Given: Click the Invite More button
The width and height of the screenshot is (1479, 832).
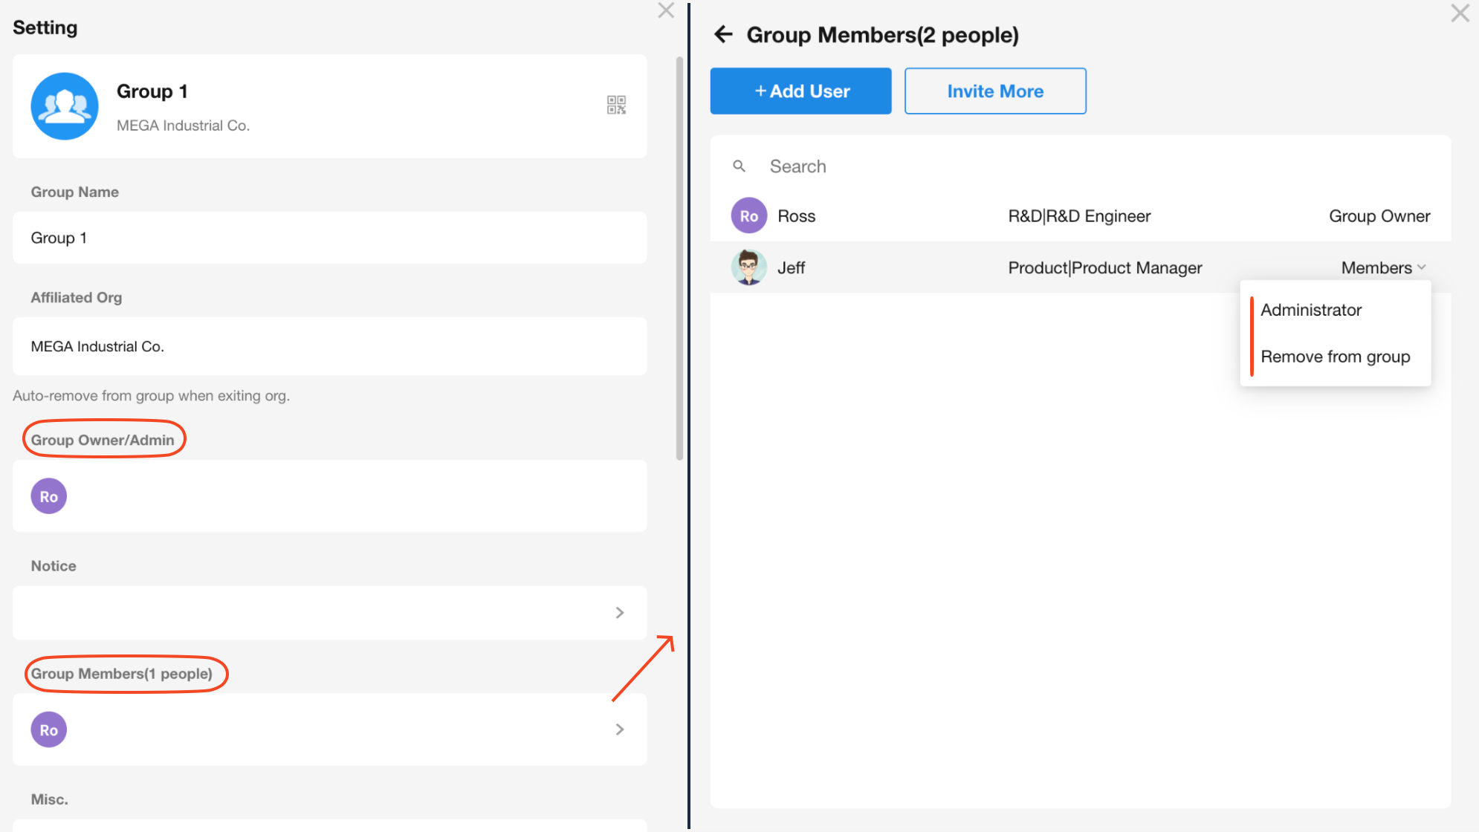Looking at the screenshot, I should pos(994,91).
